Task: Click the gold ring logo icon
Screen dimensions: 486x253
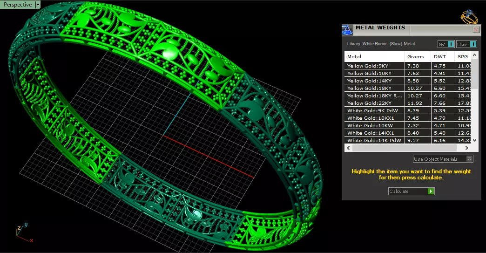Action: pyautogui.click(x=469, y=17)
